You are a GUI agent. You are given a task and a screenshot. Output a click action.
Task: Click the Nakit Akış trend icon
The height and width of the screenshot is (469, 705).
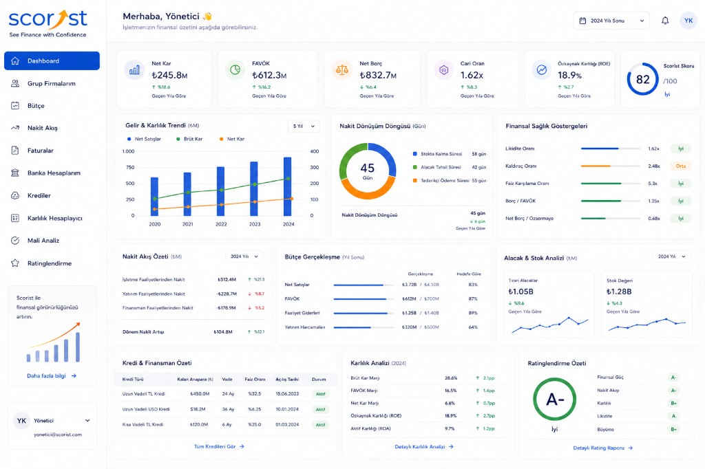pos(15,128)
